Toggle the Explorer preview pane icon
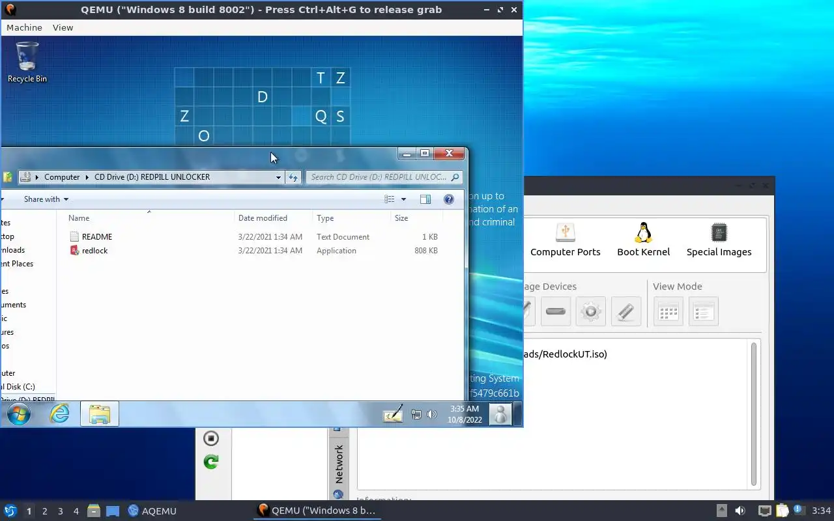The image size is (834, 521). click(425, 199)
